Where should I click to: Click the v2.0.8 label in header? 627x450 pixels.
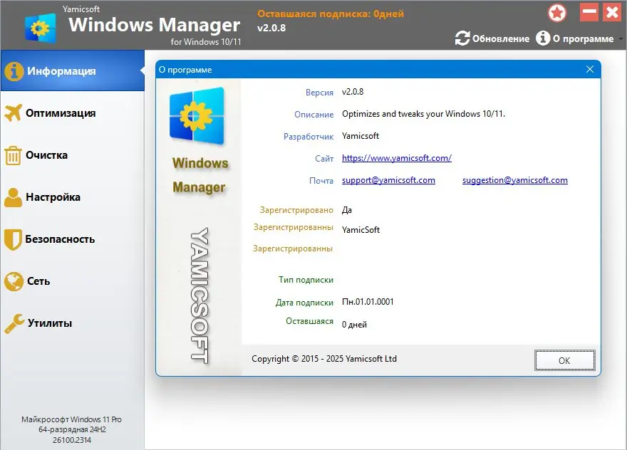click(x=271, y=28)
